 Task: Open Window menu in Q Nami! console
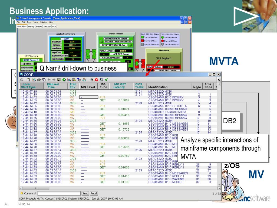(44, 22)
